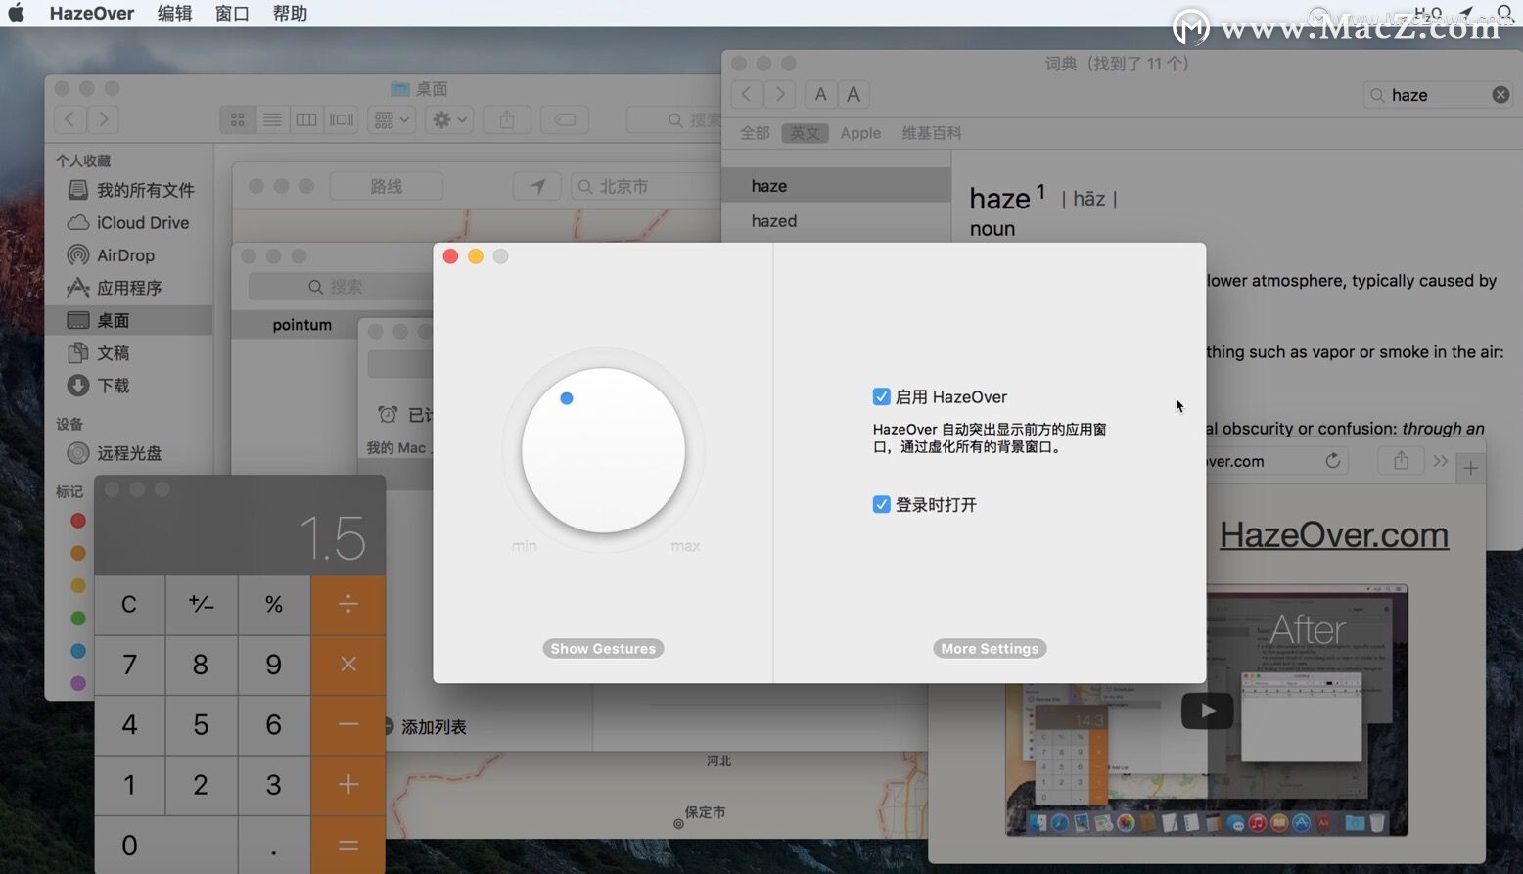Switch to the 维基百科 tab in Dictionary
Viewport: 1523px width, 874px height.
tap(932, 133)
